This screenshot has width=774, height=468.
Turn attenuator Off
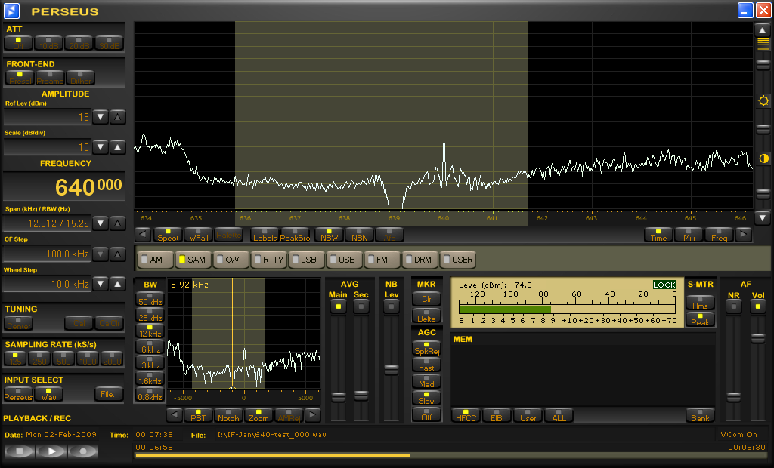coord(18,43)
